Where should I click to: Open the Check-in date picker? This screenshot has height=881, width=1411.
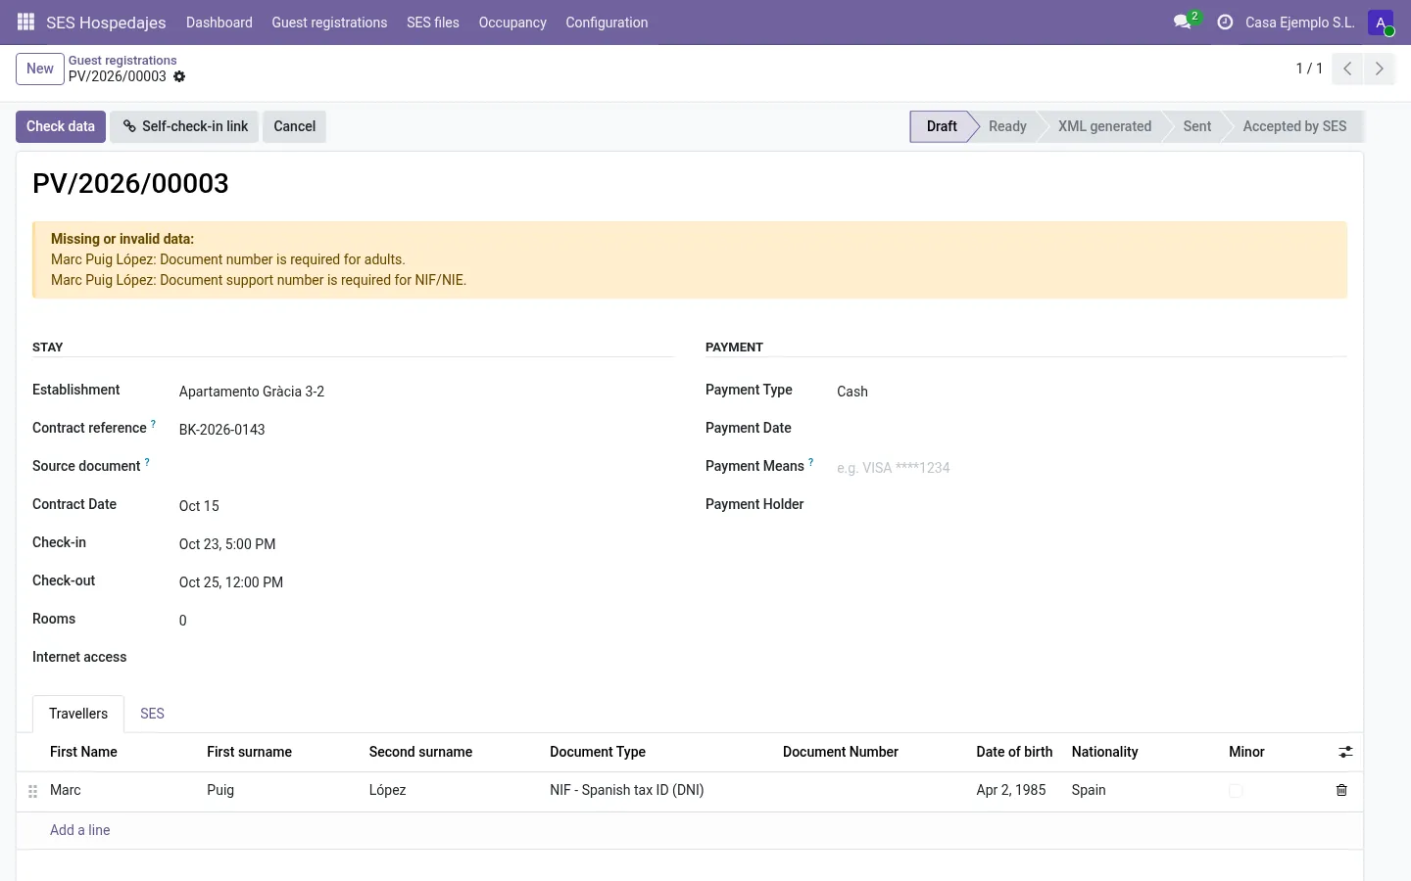(425, 544)
